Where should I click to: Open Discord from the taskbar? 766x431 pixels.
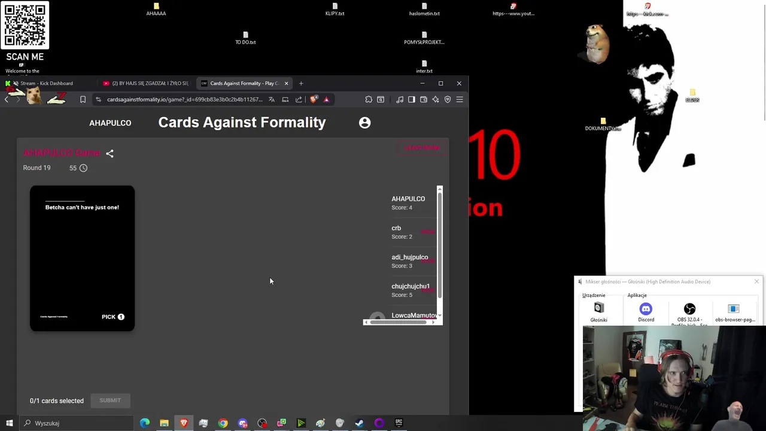(x=242, y=423)
